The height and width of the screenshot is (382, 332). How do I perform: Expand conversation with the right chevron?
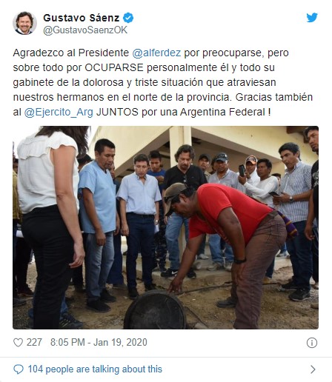[x=313, y=369]
